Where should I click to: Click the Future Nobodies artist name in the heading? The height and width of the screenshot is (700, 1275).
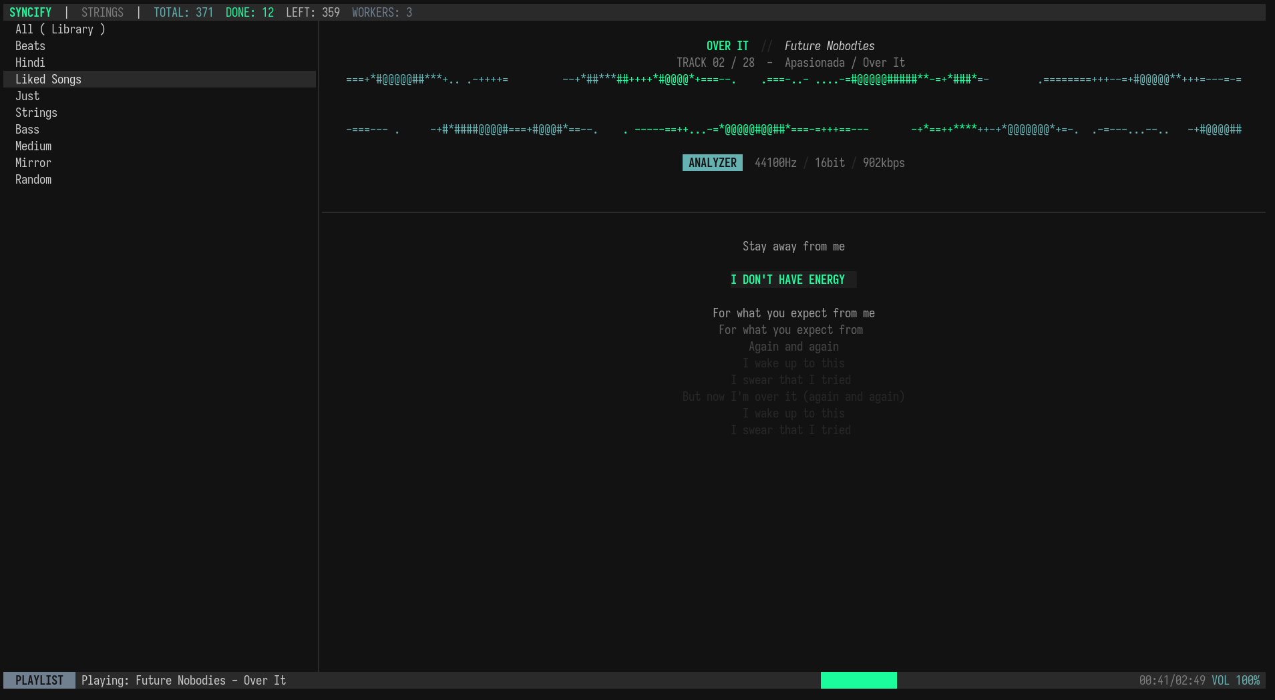(830, 46)
